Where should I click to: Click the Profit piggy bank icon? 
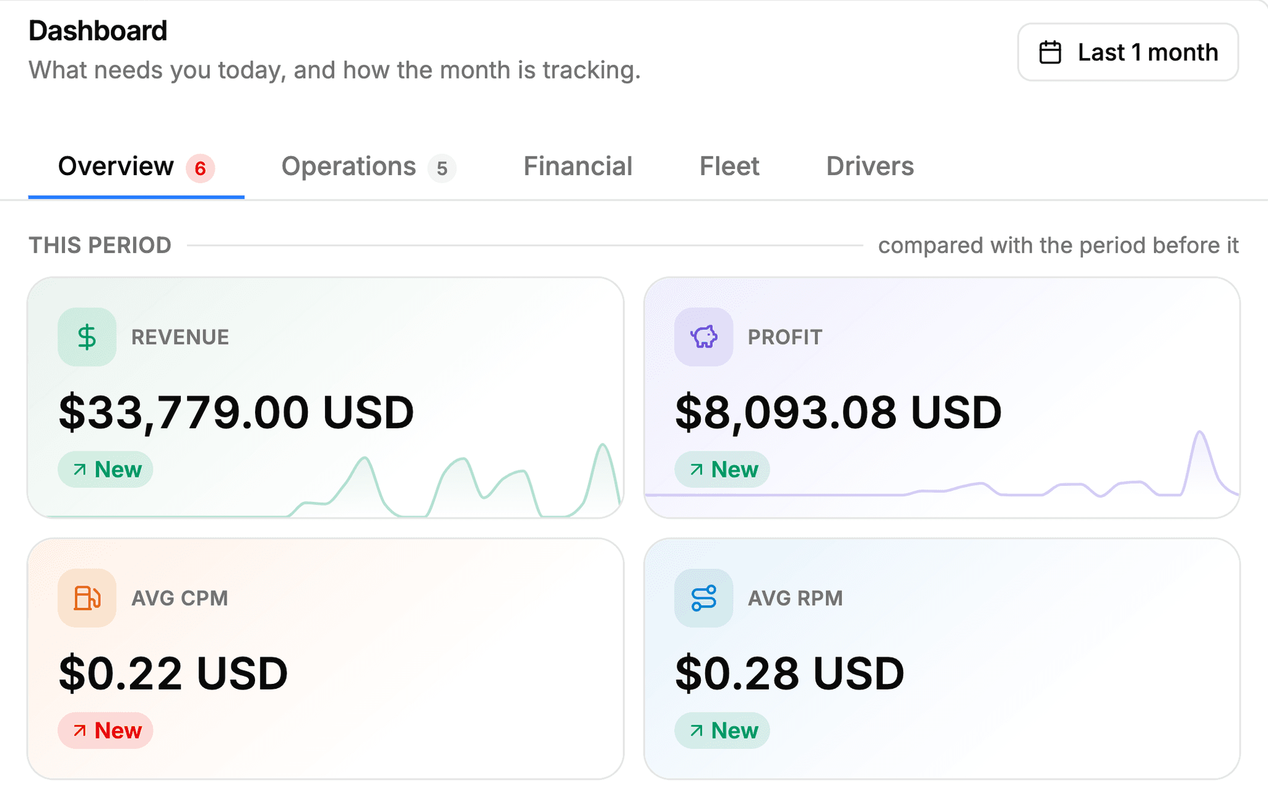pos(703,337)
